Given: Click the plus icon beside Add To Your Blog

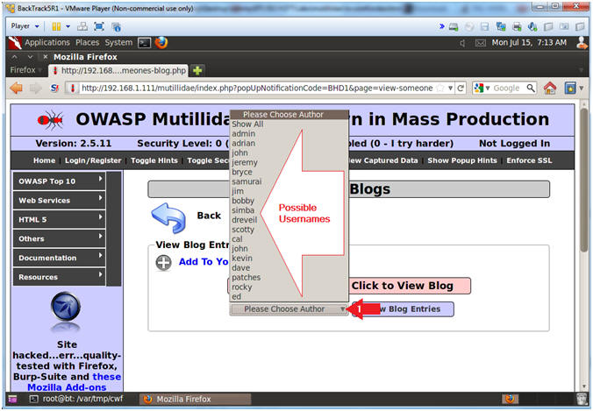Looking at the screenshot, I should [x=163, y=263].
